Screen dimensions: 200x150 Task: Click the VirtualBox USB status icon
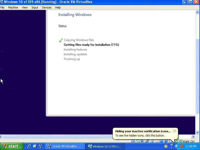pos(152,141)
